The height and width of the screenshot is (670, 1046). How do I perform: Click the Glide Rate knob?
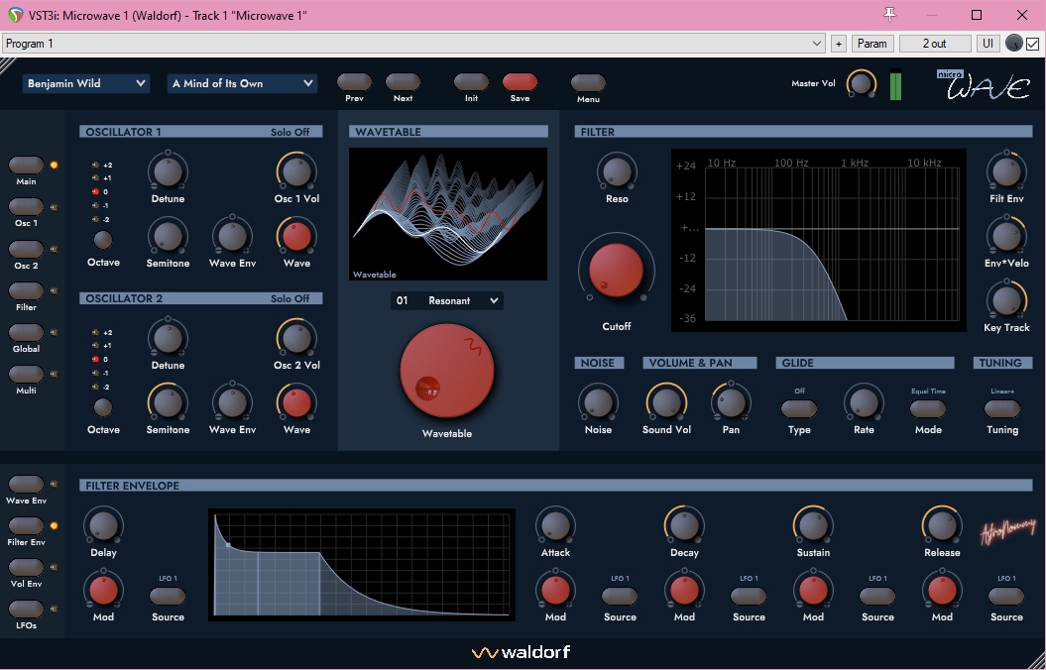(x=864, y=402)
